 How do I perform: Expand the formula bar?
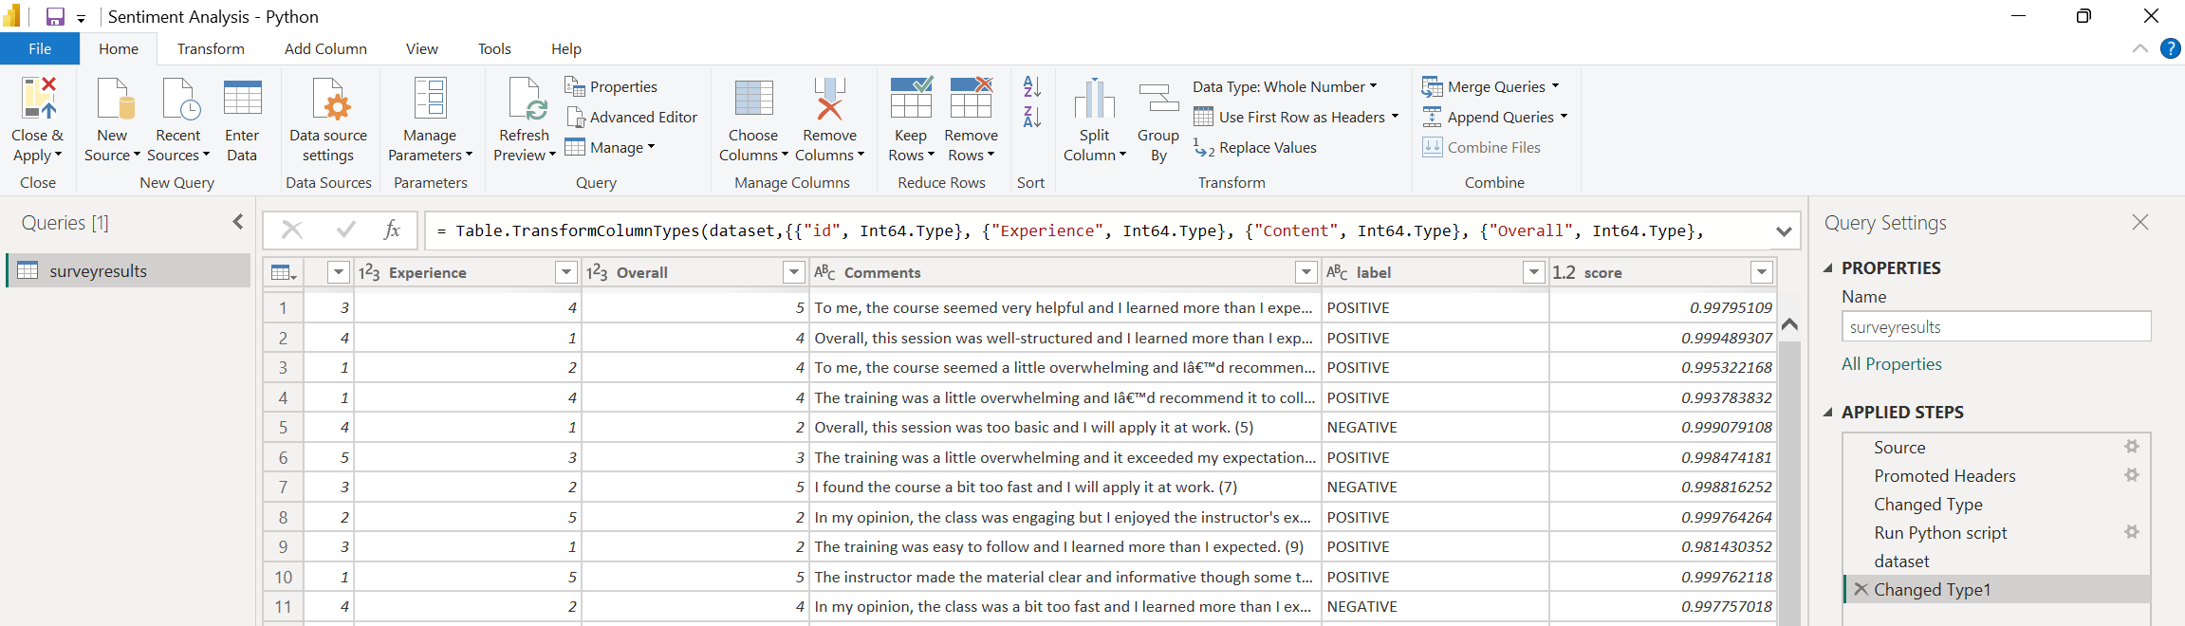click(1784, 230)
